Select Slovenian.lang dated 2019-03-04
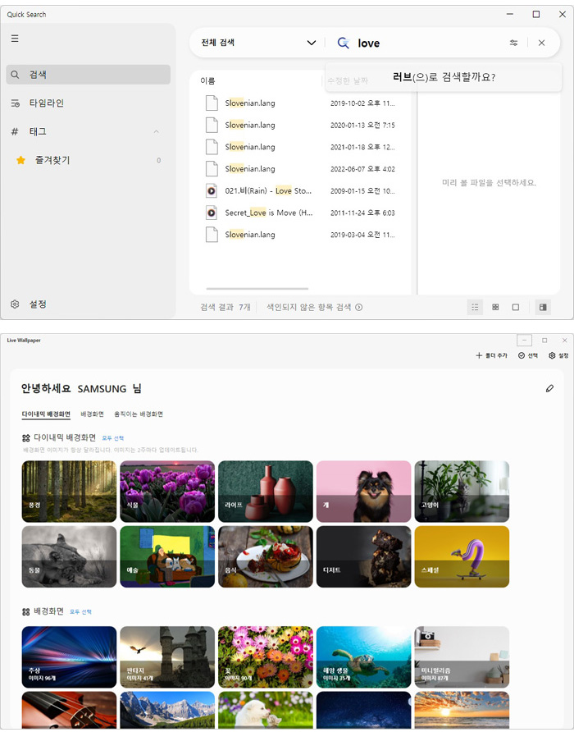 click(301, 235)
